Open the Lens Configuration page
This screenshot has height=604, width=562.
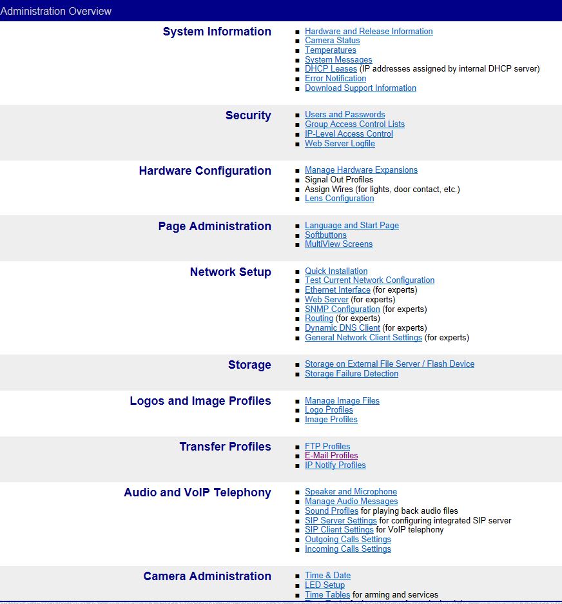339,199
